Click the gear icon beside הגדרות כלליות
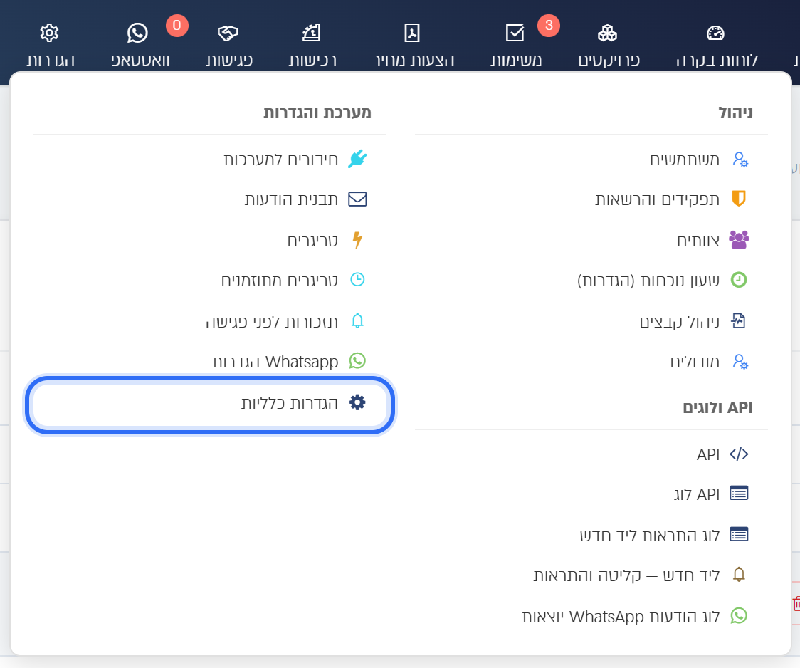This screenshot has height=668, width=800. pos(357,402)
